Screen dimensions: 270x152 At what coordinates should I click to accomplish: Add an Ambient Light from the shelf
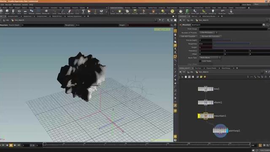pos(213,12)
